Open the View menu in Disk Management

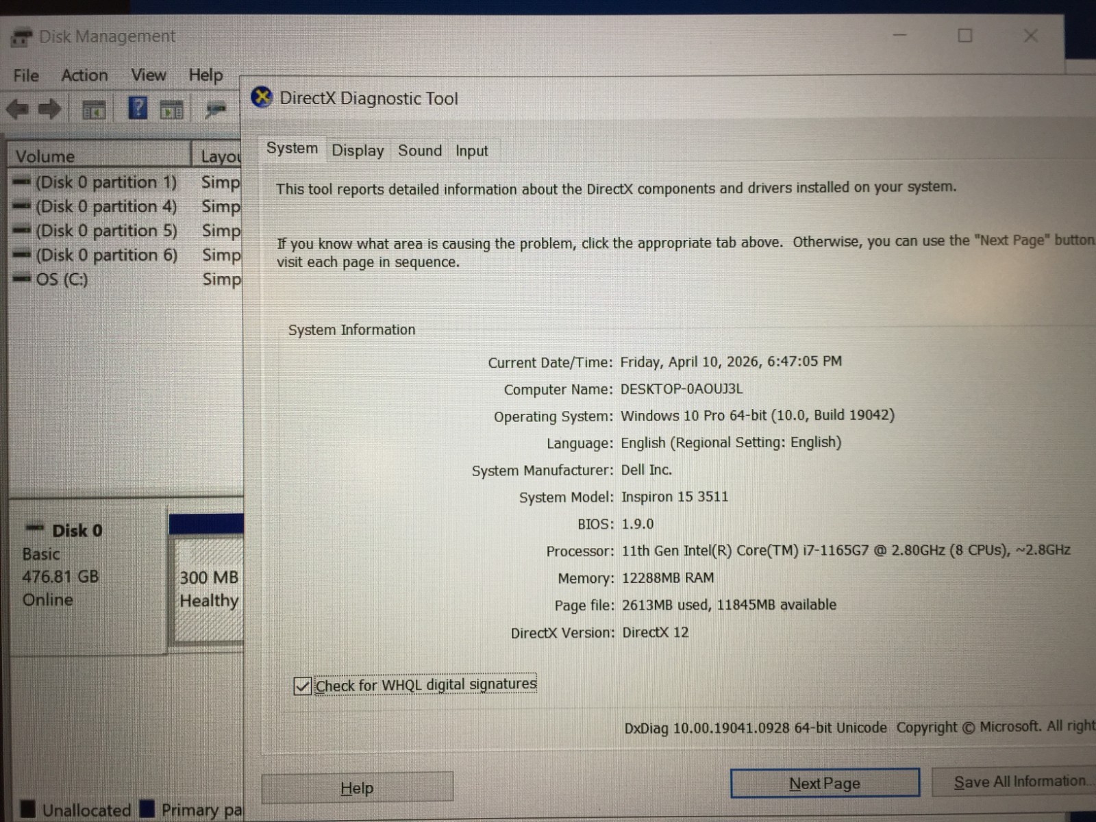click(149, 75)
